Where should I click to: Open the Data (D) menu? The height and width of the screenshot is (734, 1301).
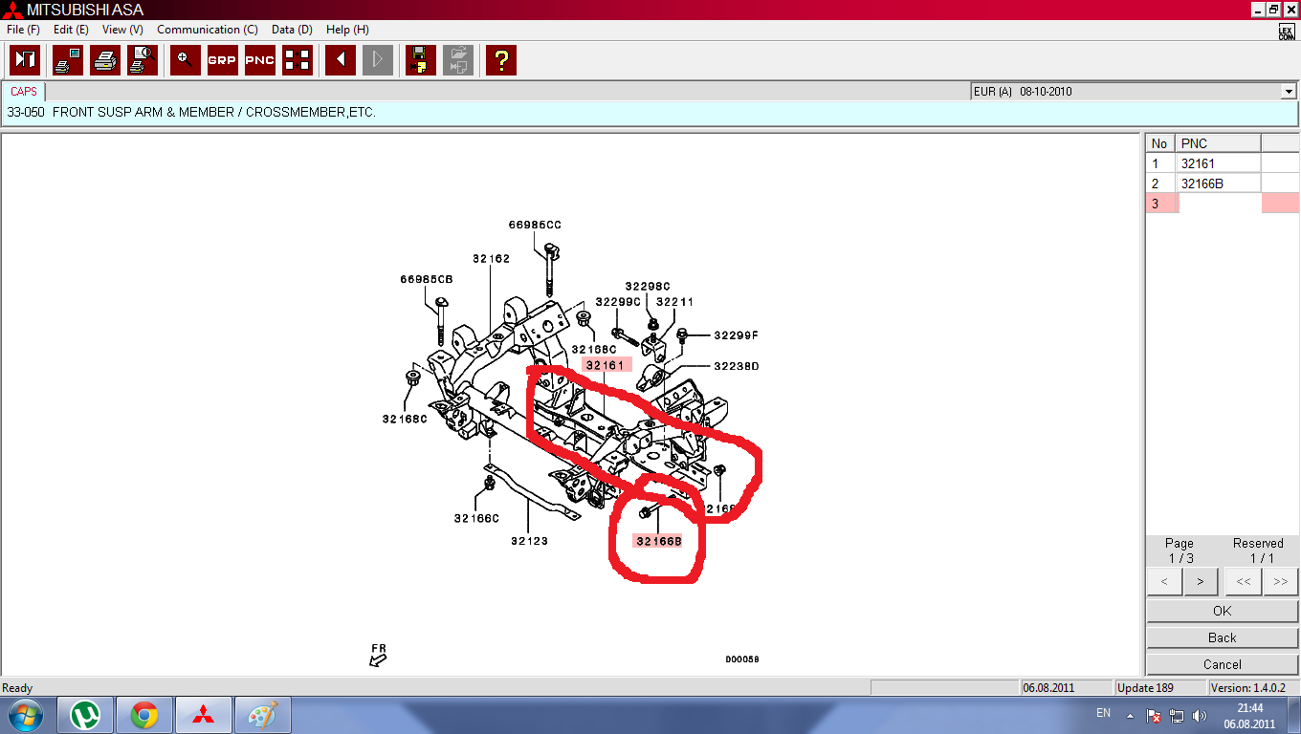pos(292,30)
